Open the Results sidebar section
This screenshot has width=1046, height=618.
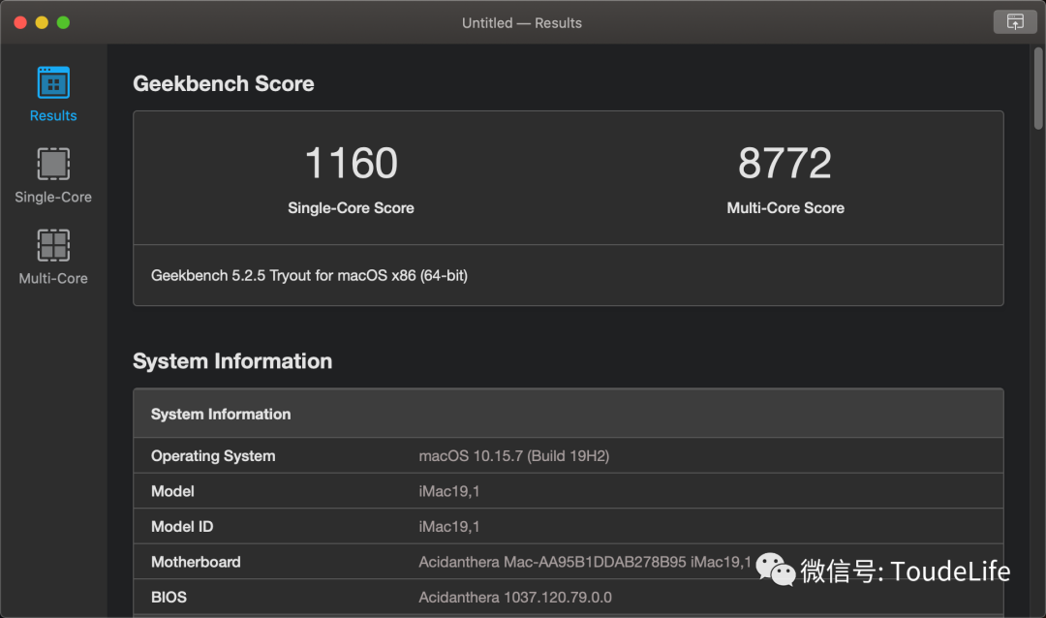(53, 94)
